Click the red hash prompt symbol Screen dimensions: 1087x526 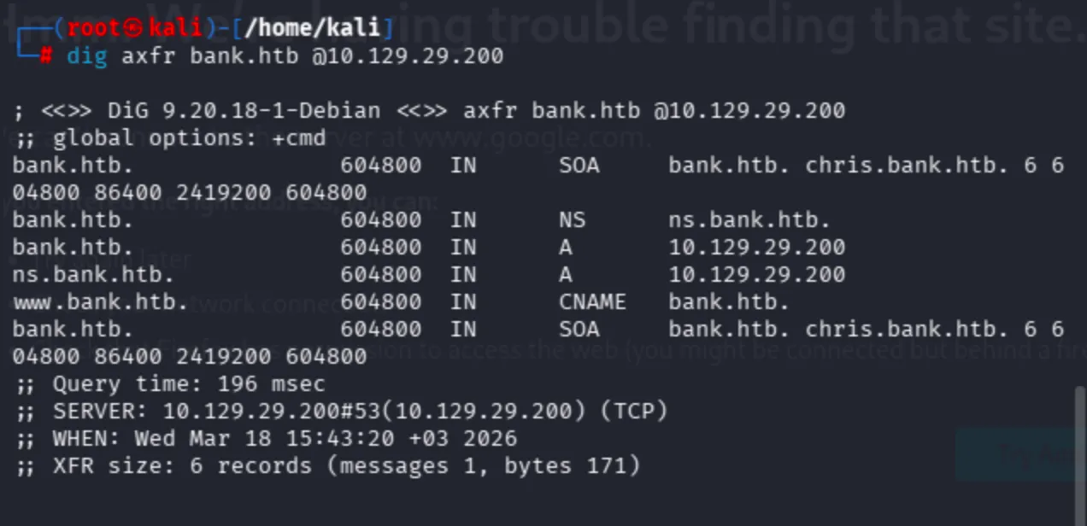click(x=46, y=56)
